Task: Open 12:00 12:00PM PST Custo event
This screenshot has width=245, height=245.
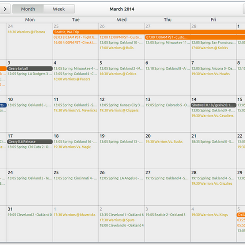Action: tap(121, 37)
